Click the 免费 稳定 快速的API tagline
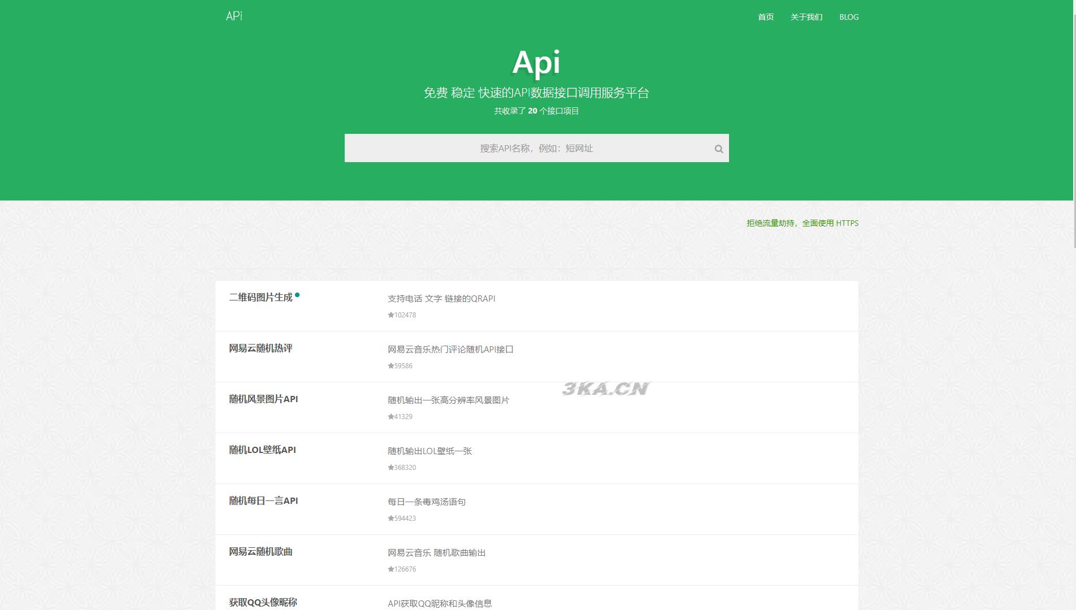 click(536, 93)
